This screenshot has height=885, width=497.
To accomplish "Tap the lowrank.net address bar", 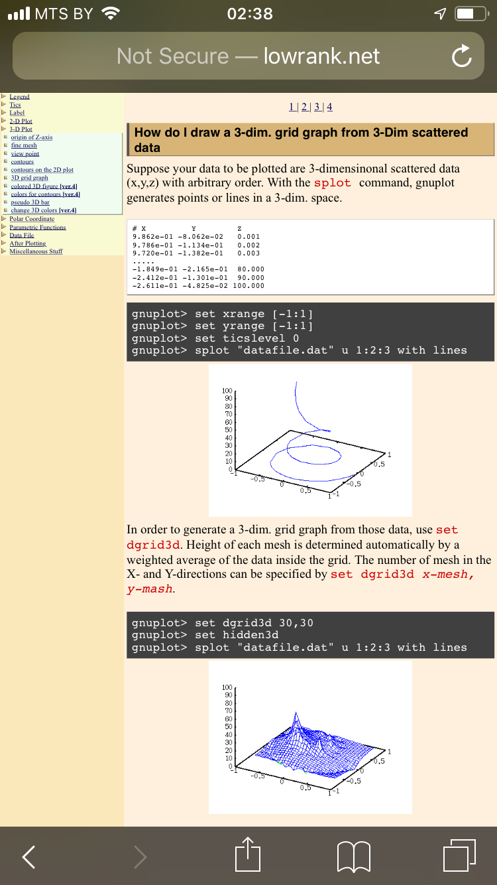I will [x=248, y=56].
